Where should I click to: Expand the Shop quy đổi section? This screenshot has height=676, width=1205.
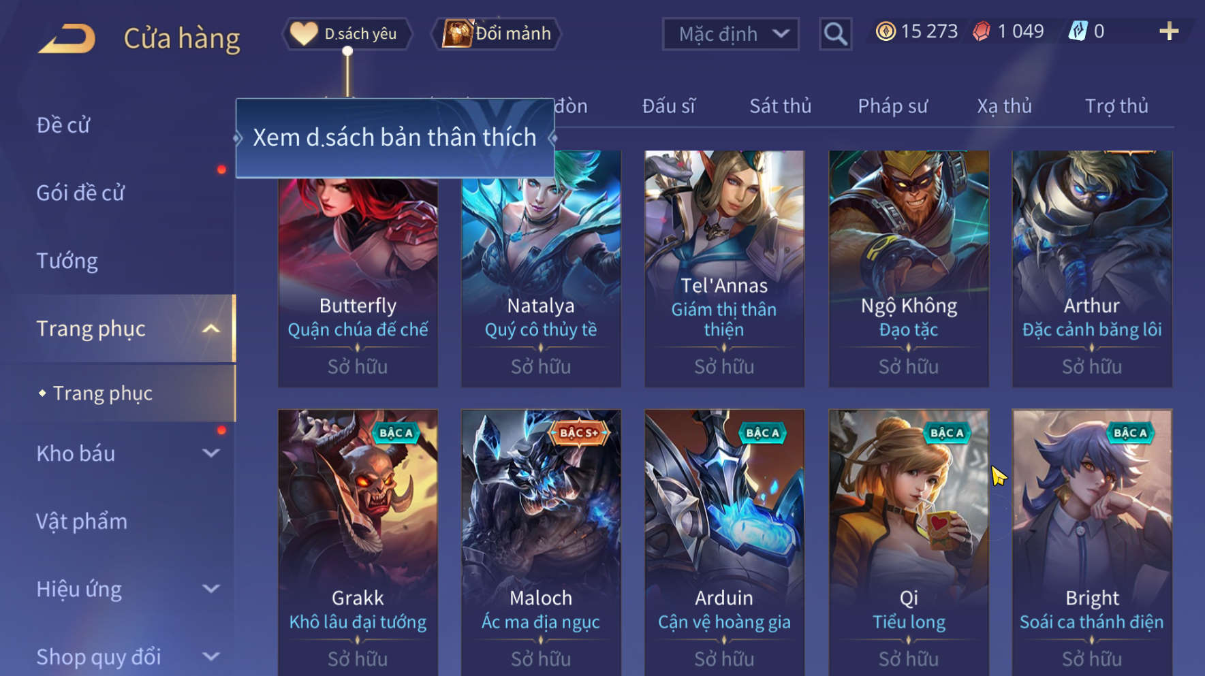[211, 657]
